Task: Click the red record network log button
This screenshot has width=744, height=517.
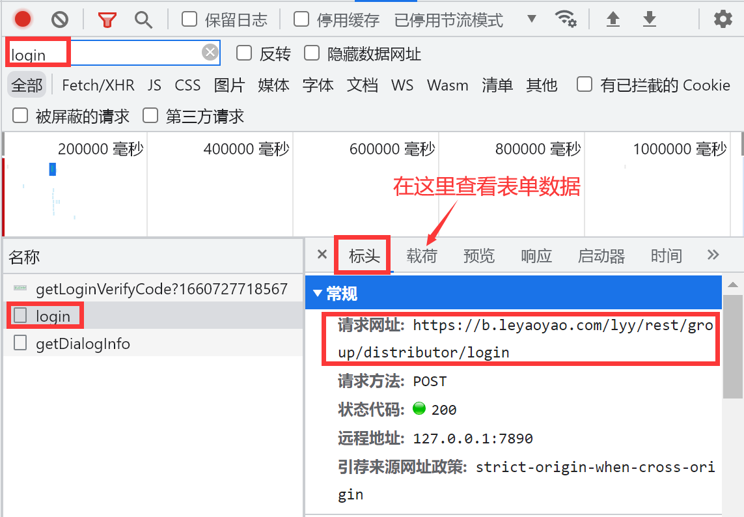Action: (x=23, y=20)
